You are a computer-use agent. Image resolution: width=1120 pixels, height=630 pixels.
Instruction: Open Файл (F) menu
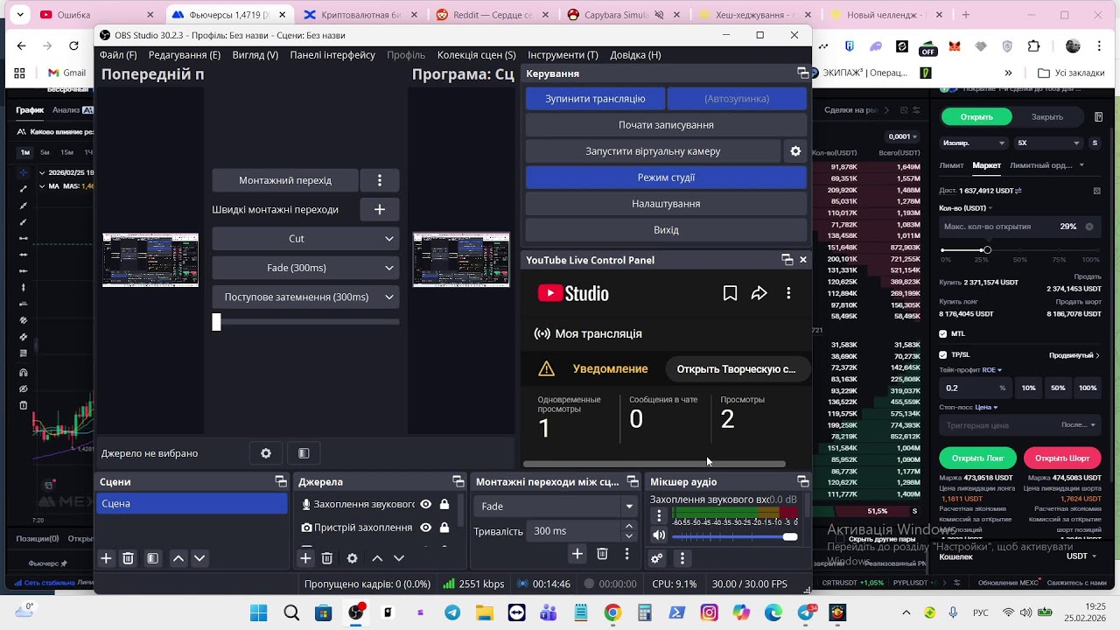tap(118, 55)
